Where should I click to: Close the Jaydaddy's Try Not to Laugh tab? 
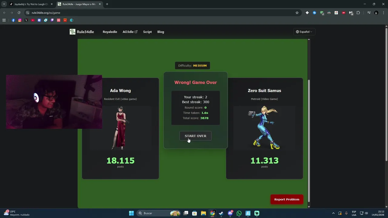[52, 4]
